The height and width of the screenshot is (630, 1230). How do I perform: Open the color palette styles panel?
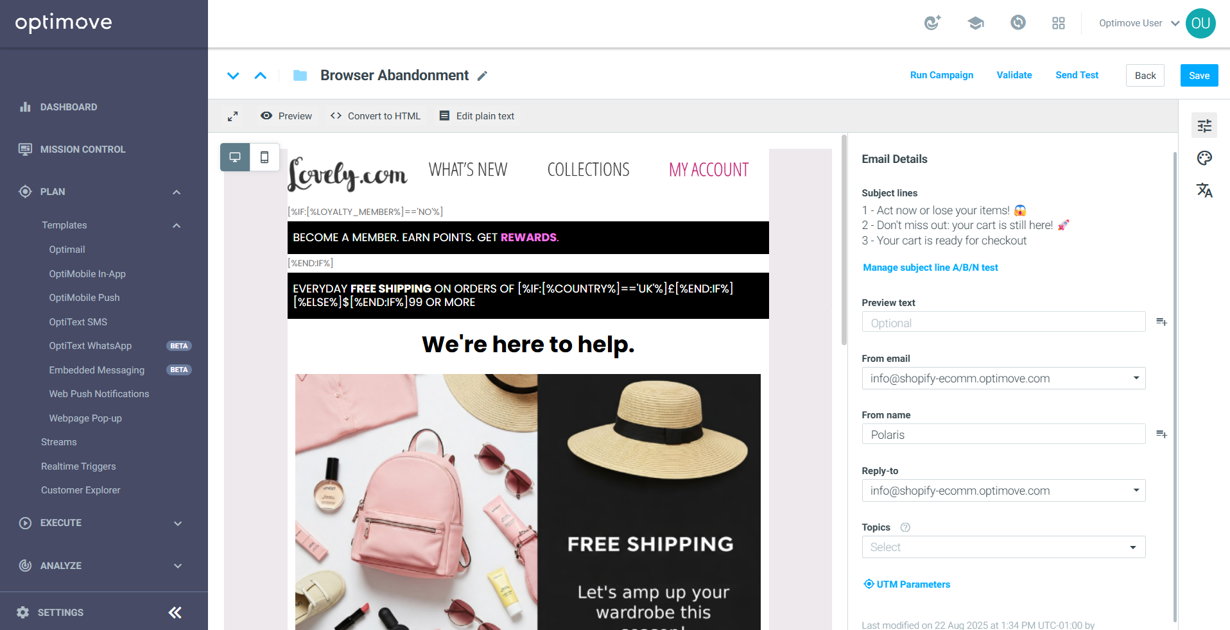(1204, 158)
